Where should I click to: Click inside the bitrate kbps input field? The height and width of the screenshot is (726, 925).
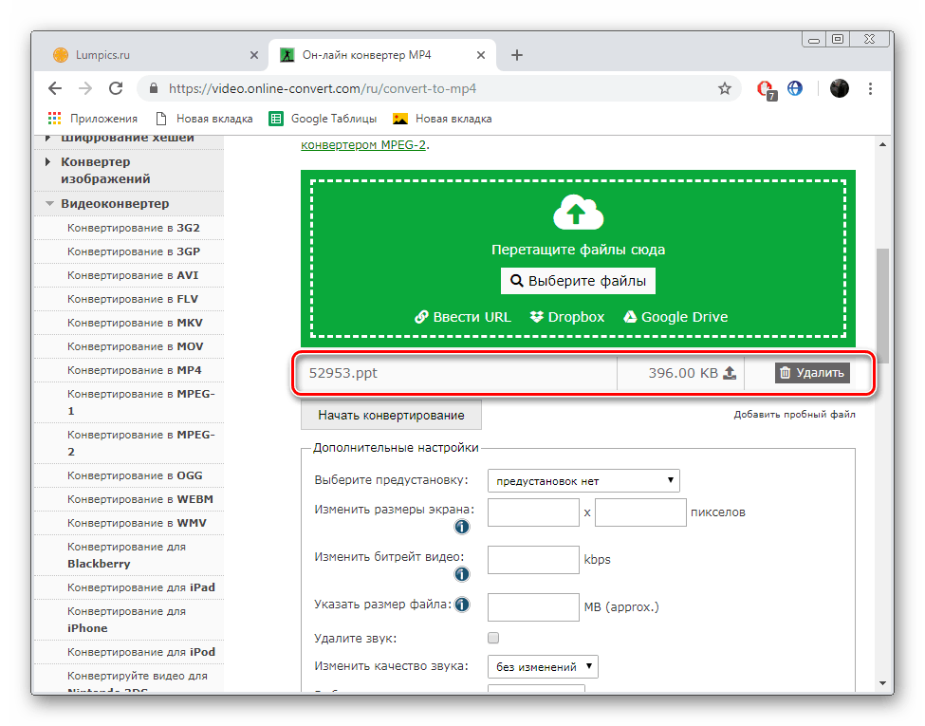click(x=532, y=560)
